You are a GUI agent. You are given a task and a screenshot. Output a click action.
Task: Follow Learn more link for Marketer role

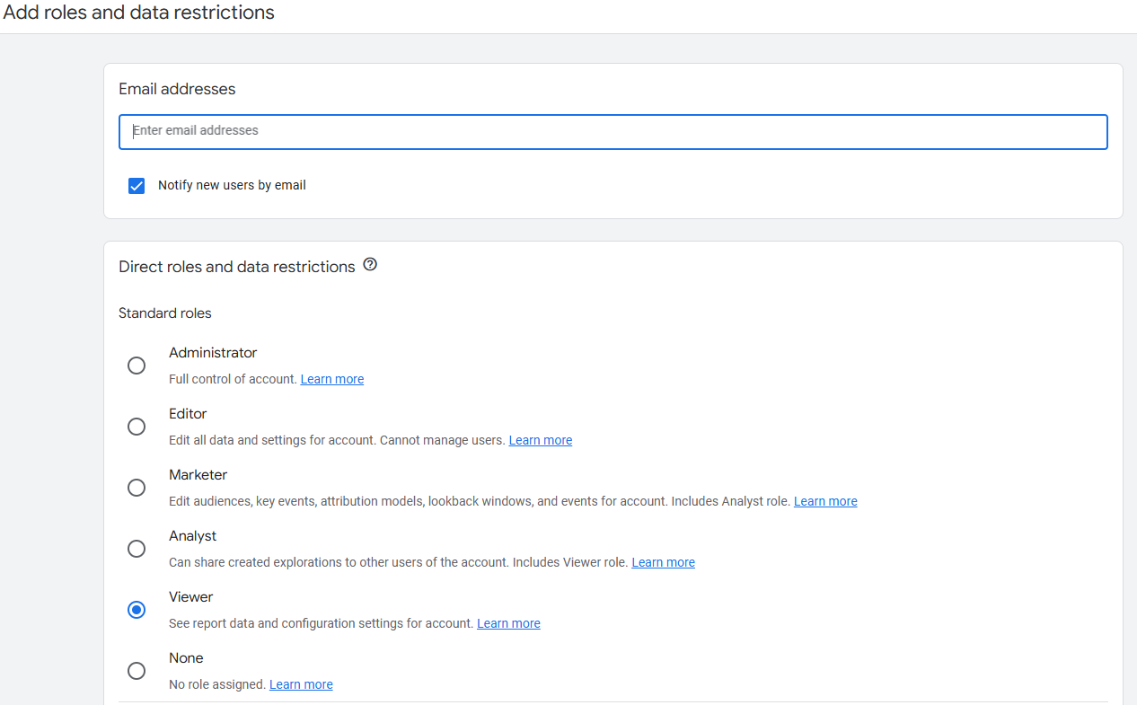pyautogui.click(x=825, y=501)
